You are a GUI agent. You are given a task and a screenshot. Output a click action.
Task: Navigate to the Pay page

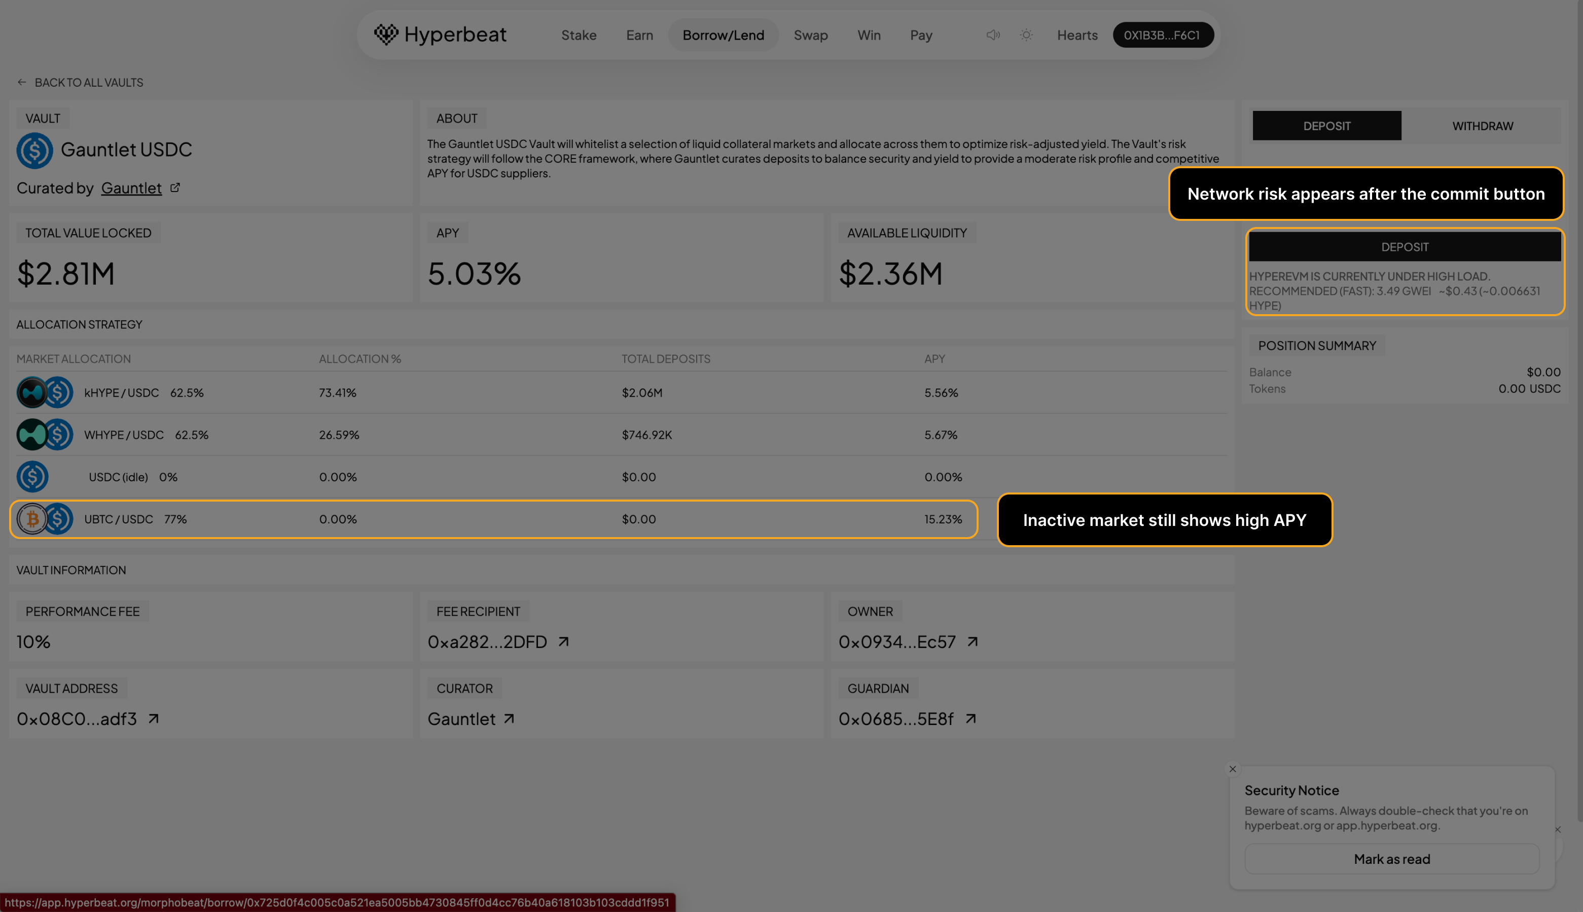click(921, 35)
